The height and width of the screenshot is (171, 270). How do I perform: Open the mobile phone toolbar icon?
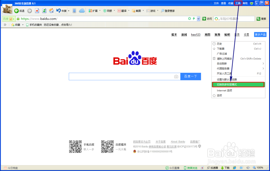[x=74, y=11]
